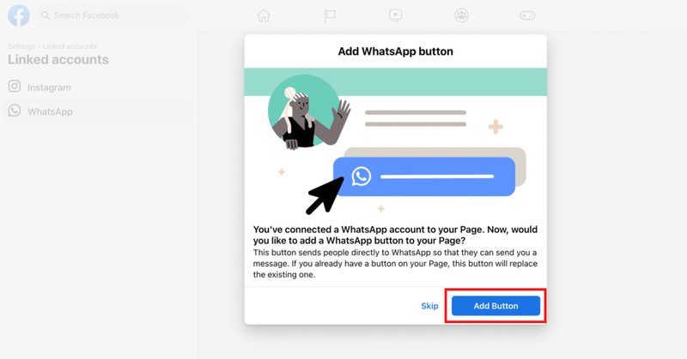Viewport: 687px width, 359px height.
Task: Select WhatsApp label in Linked accounts
Action: (x=50, y=111)
